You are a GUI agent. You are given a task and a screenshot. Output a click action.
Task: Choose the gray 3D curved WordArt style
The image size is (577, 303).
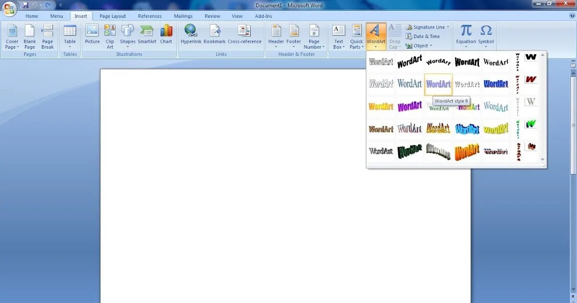point(438,151)
